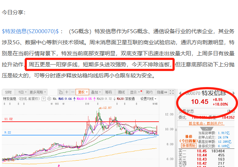
Task: Click 涨停揭秘 button
Action: coord(189,146)
